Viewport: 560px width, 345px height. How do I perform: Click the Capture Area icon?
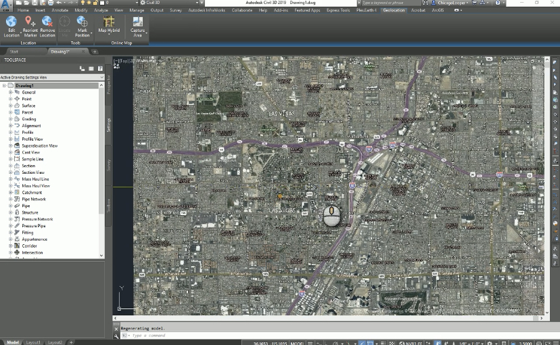[137, 22]
